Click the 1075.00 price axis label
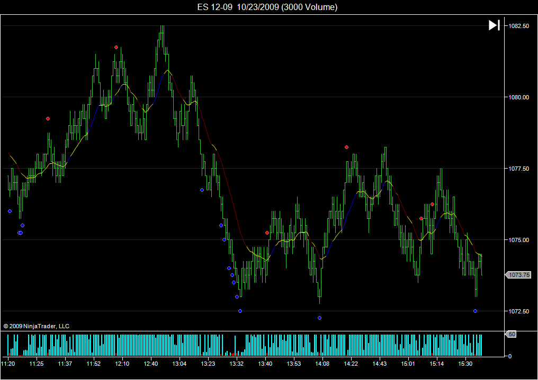The height and width of the screenshot is (380, 538). 518,239
